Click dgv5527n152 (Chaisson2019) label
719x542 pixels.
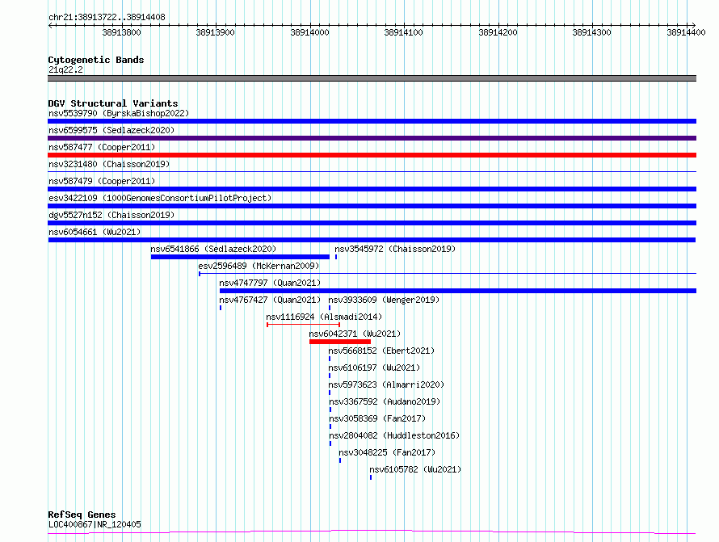point(111,215)
